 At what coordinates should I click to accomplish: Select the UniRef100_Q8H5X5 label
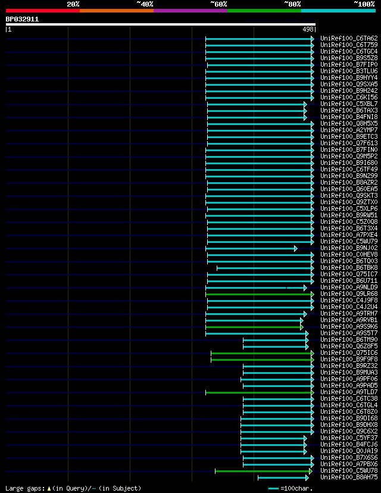tap(349, 124)
